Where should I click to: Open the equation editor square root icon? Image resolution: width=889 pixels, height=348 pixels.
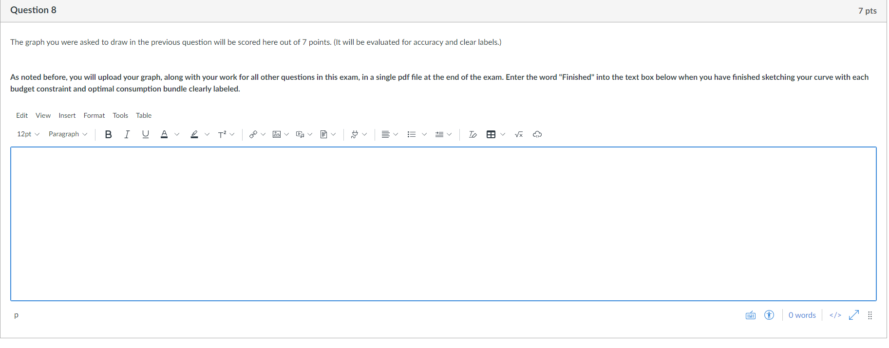click(519, 134)
